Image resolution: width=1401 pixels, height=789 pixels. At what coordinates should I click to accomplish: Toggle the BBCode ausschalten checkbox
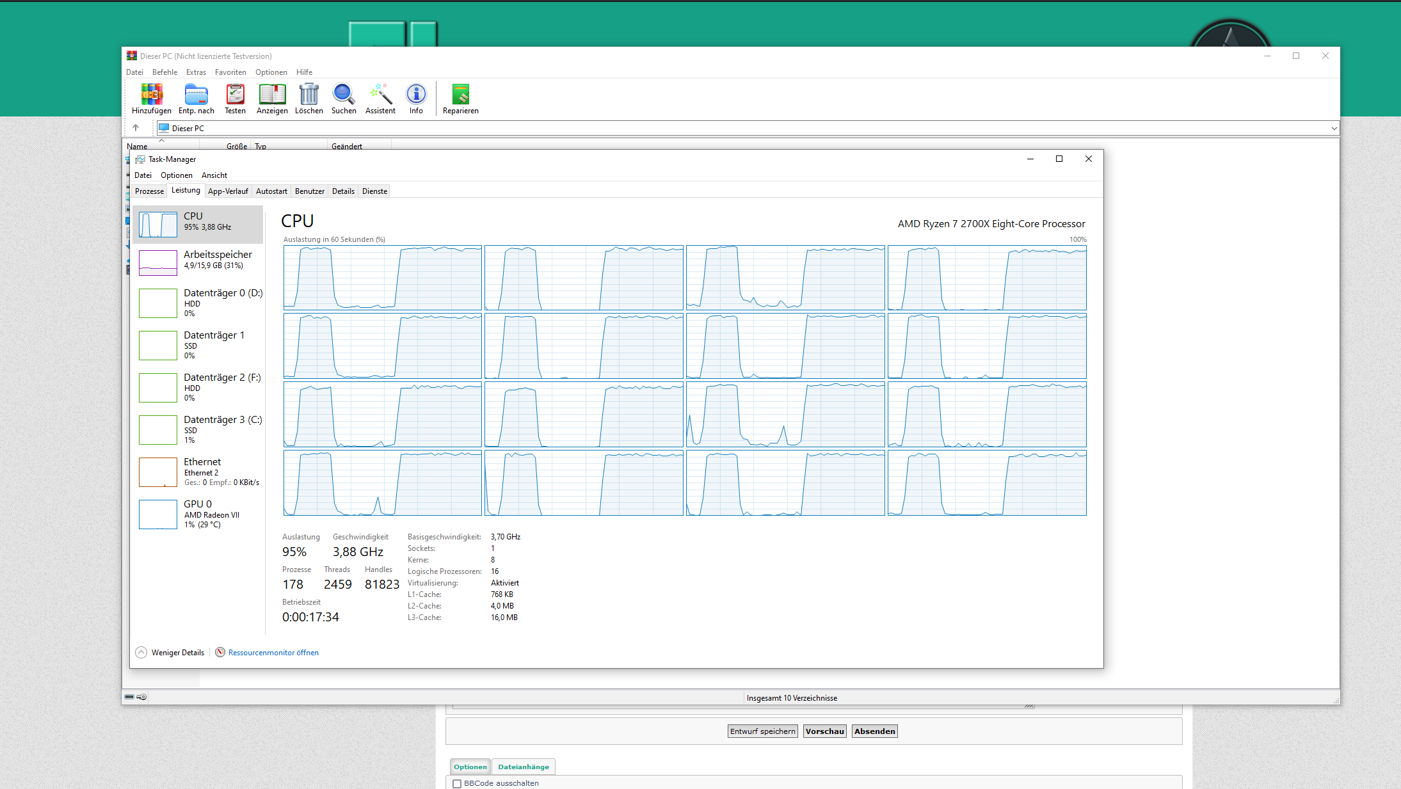(461, 782)
